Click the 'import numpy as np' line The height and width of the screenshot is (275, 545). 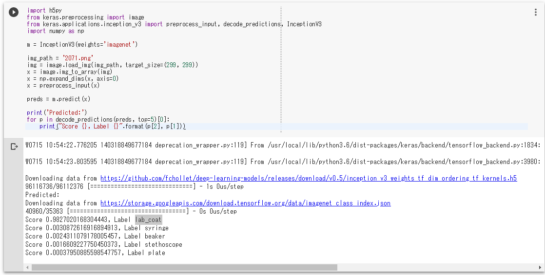(56, 31)
